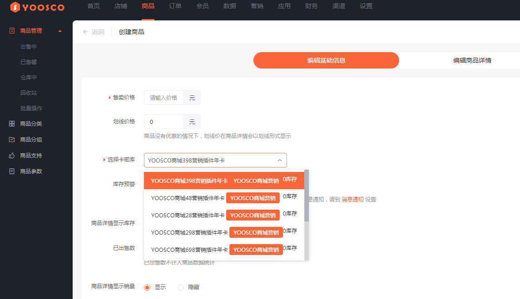This screenshot has height=299, width=520.
Task: Click the 返回 link
Action: [x=98, y=32]
